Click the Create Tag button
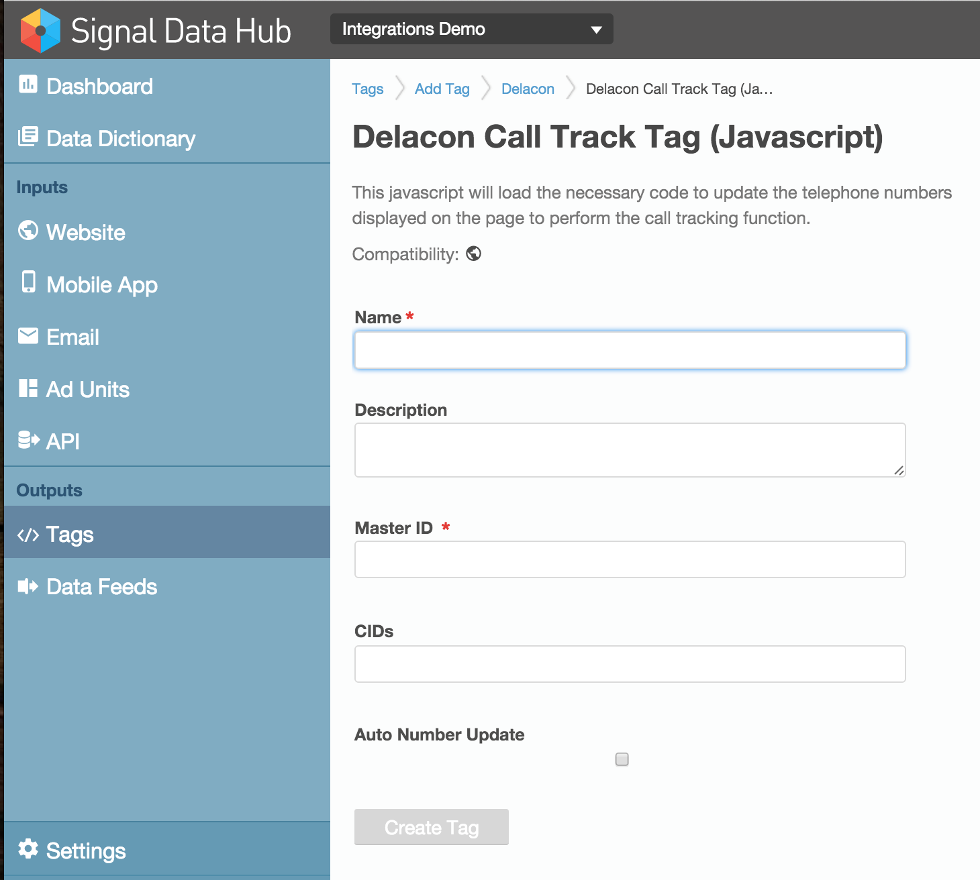 (432, 827)
